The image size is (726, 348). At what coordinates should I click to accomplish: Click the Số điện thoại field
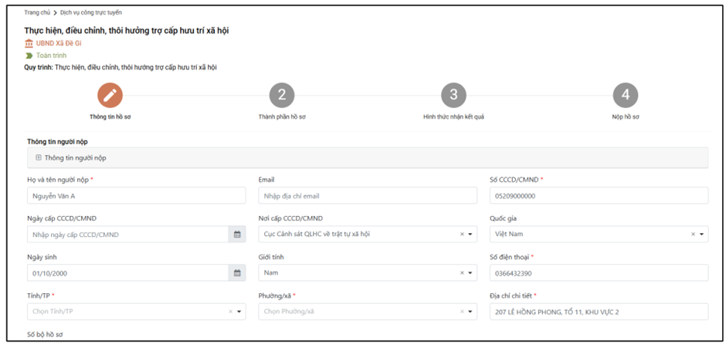pyautogui.click(x=599, y=273)
